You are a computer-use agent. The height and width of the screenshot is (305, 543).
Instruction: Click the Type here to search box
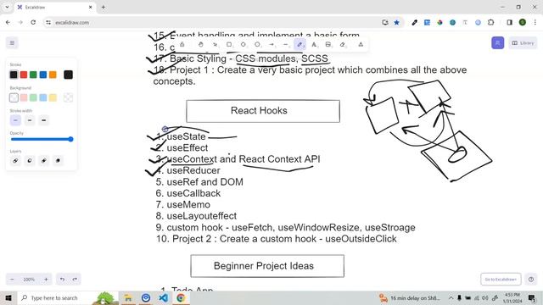tap(68, 298)
